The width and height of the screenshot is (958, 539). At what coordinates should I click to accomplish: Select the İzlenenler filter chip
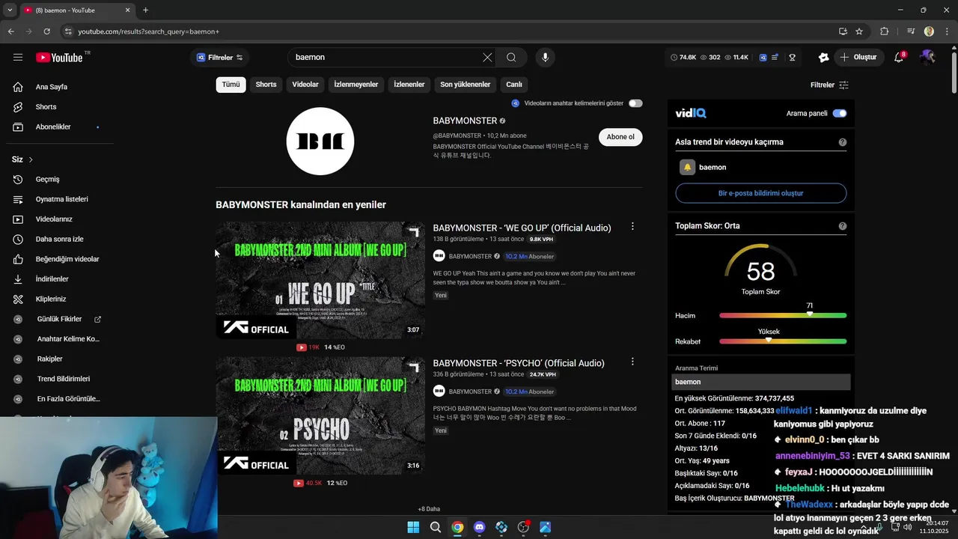click(409, 85)
